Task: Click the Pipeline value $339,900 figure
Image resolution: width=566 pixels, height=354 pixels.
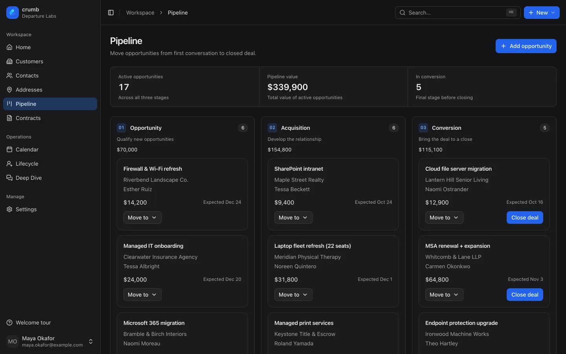Action: point(288,87)
